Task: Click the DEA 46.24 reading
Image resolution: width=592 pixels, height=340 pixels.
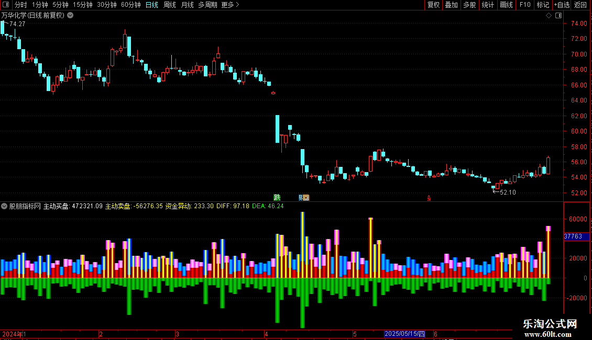Action: tap(268, 206)
